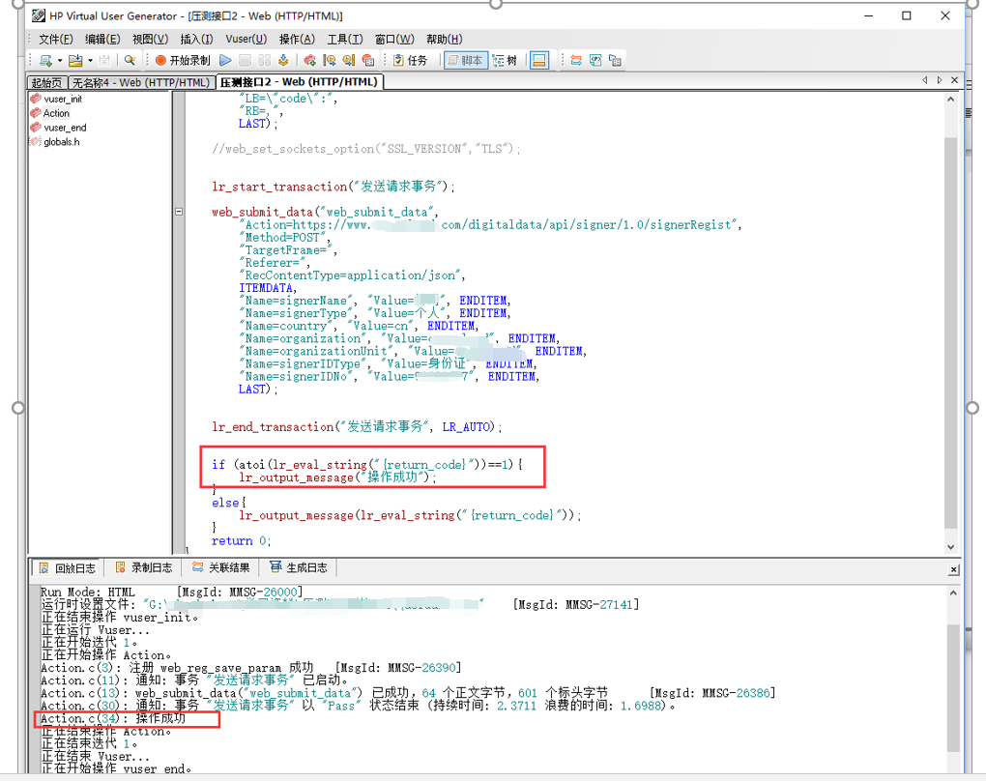Screen dimensions: 986x781
Task: Click log panel scrollbar up arrow
Action: (953, 593)
